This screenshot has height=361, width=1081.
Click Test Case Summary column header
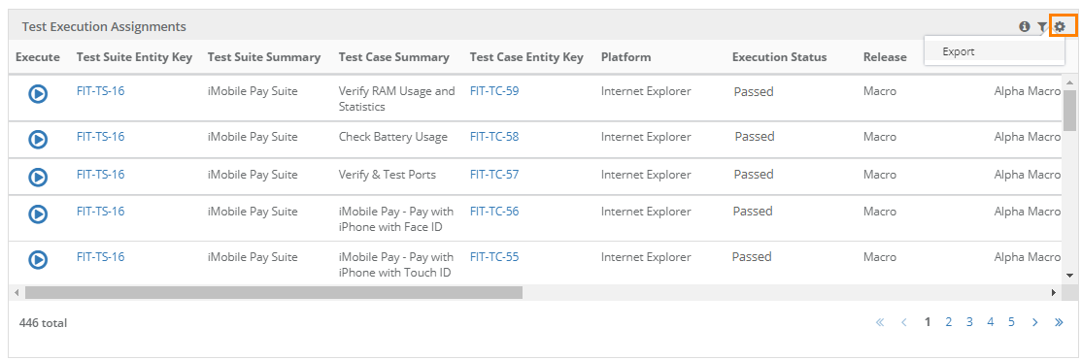pyautogui.click(x=393, y=57)
